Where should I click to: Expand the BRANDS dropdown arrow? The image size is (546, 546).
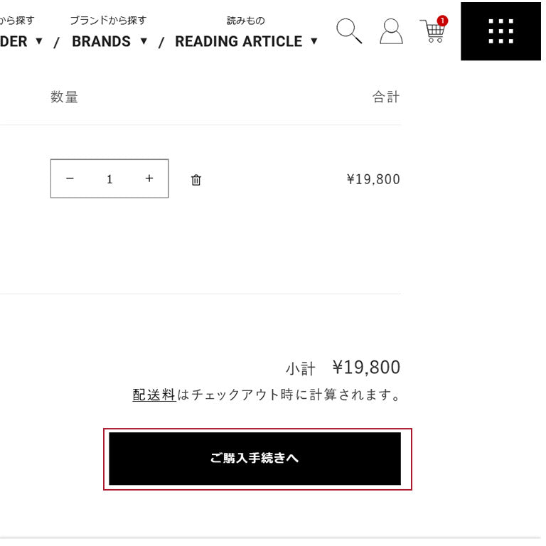[144, 41]
